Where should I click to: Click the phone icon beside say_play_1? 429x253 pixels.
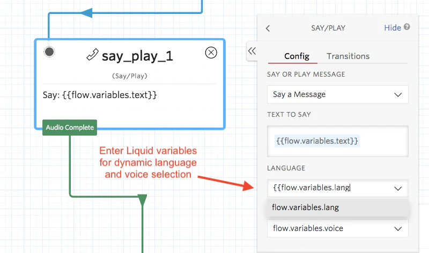click(92, 55)
